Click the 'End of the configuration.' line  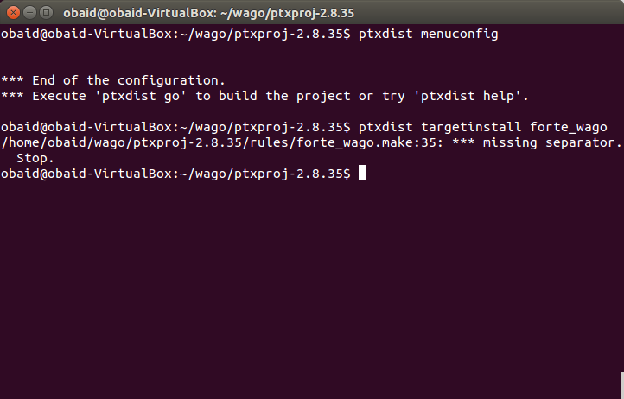tap(113, 80)
